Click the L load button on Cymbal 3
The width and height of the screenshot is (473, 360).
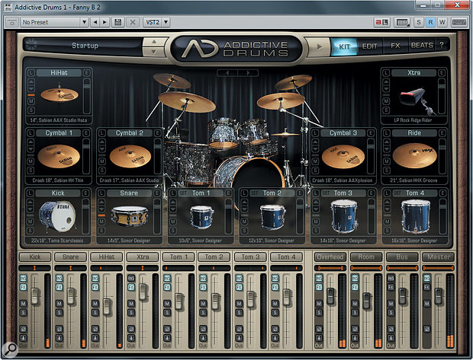315,133
